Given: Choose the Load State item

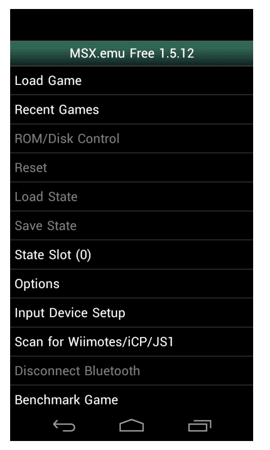Looking at the screenshot, I should [132, 196].
